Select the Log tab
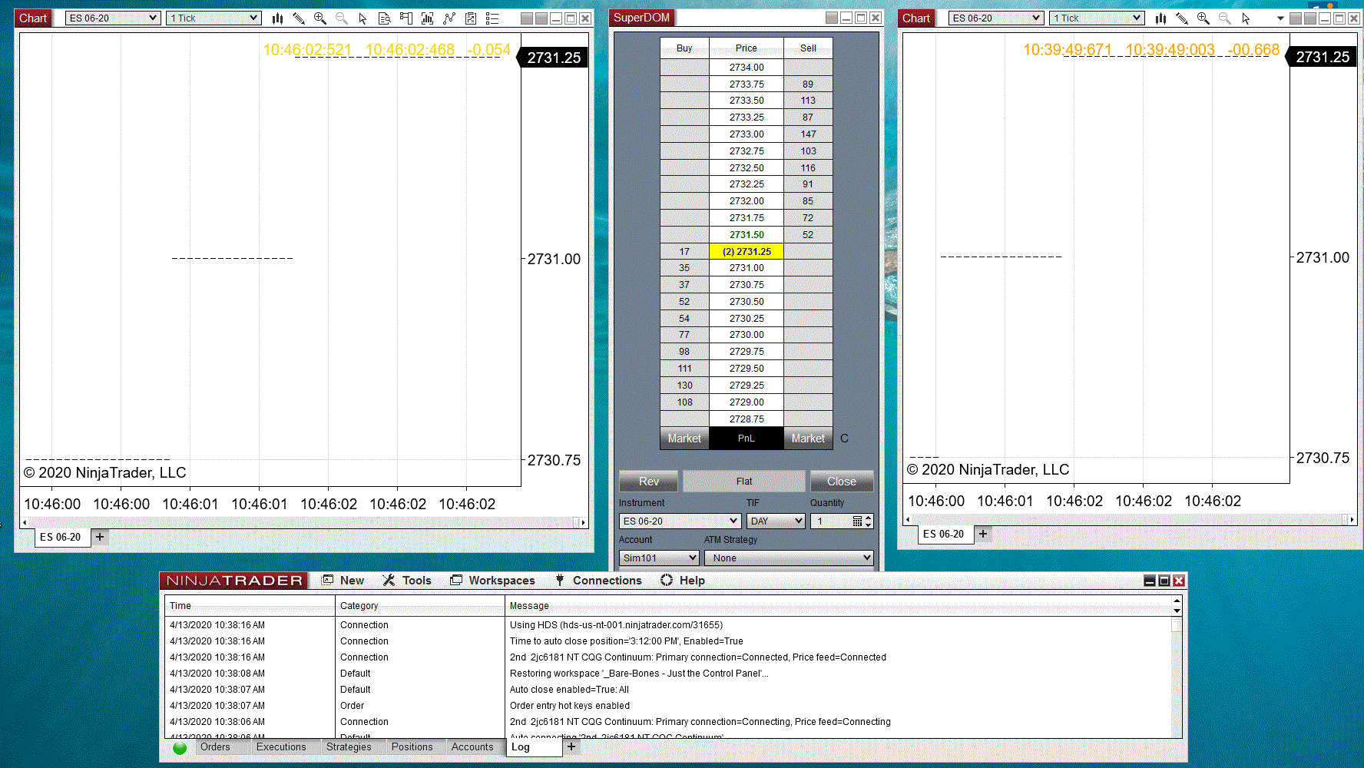 pos(534,747)
